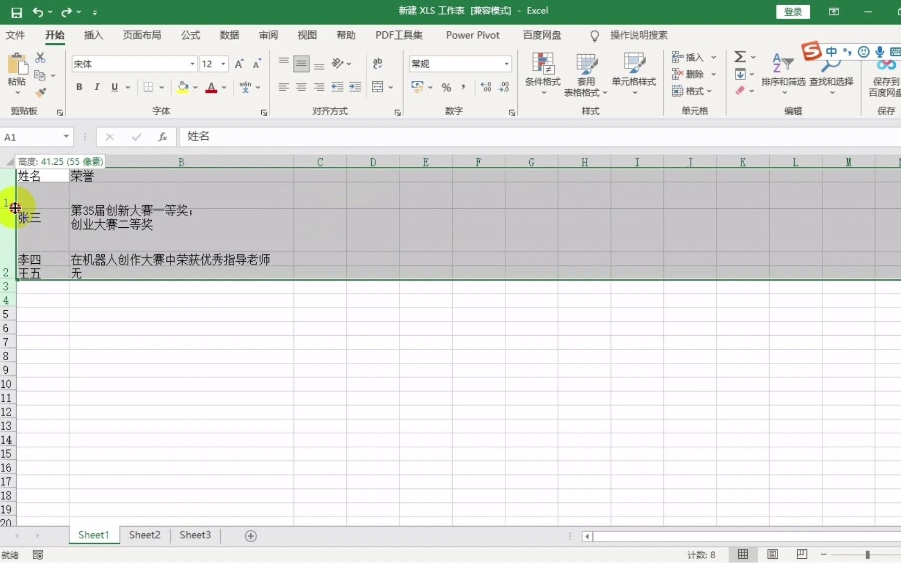This screenshot has height=563, width=901.
Task: Toggle Align Right horizontal alignment
Action: click(x=319, y=87)
